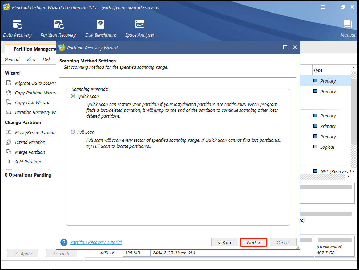Screen dimensions: 359x270
Task: Click the Partition Recovery Wizard sidebar icon
Action: point(9,112)
